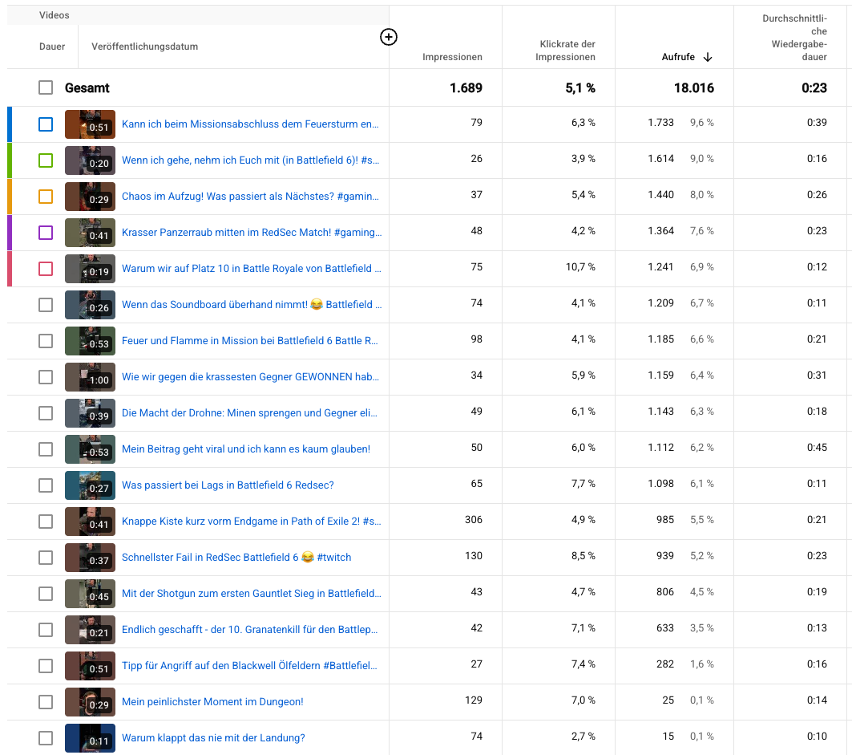Screen dimensions: 852x755
Task: Sort by Klickrate der Impressionen column
Action: [x=566, y=51]
